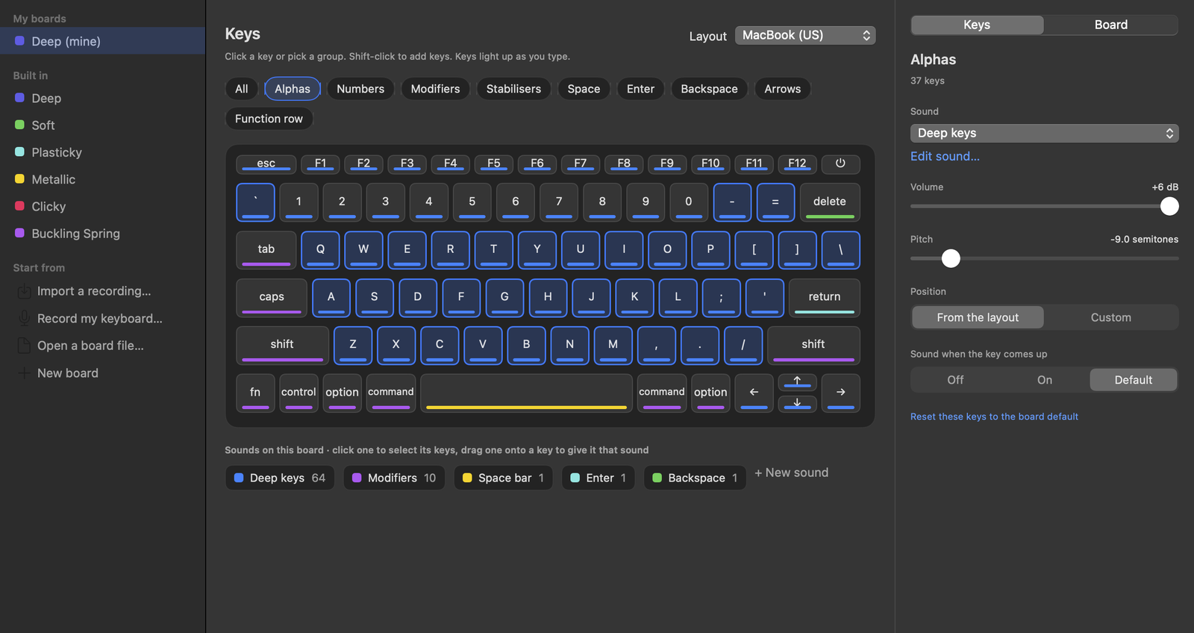Click the Import a recording icon
The height and width of the screenshot is (633, 1194).
coord(25,291)
